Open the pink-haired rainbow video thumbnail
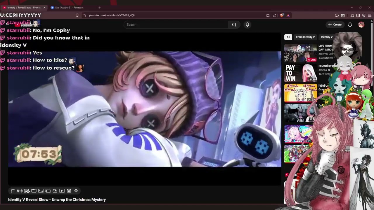Screen dimensions: 374x210 tap(299, 134)
